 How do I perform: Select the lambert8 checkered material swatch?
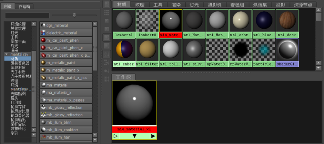pyautogui.click(x=147, y=23)
